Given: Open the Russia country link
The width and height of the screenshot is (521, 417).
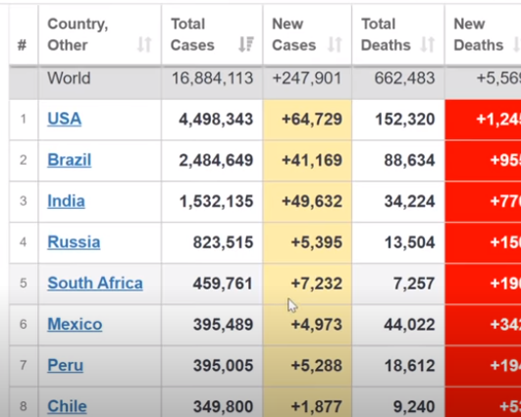Looking at the screenshot, I should 74,242.
